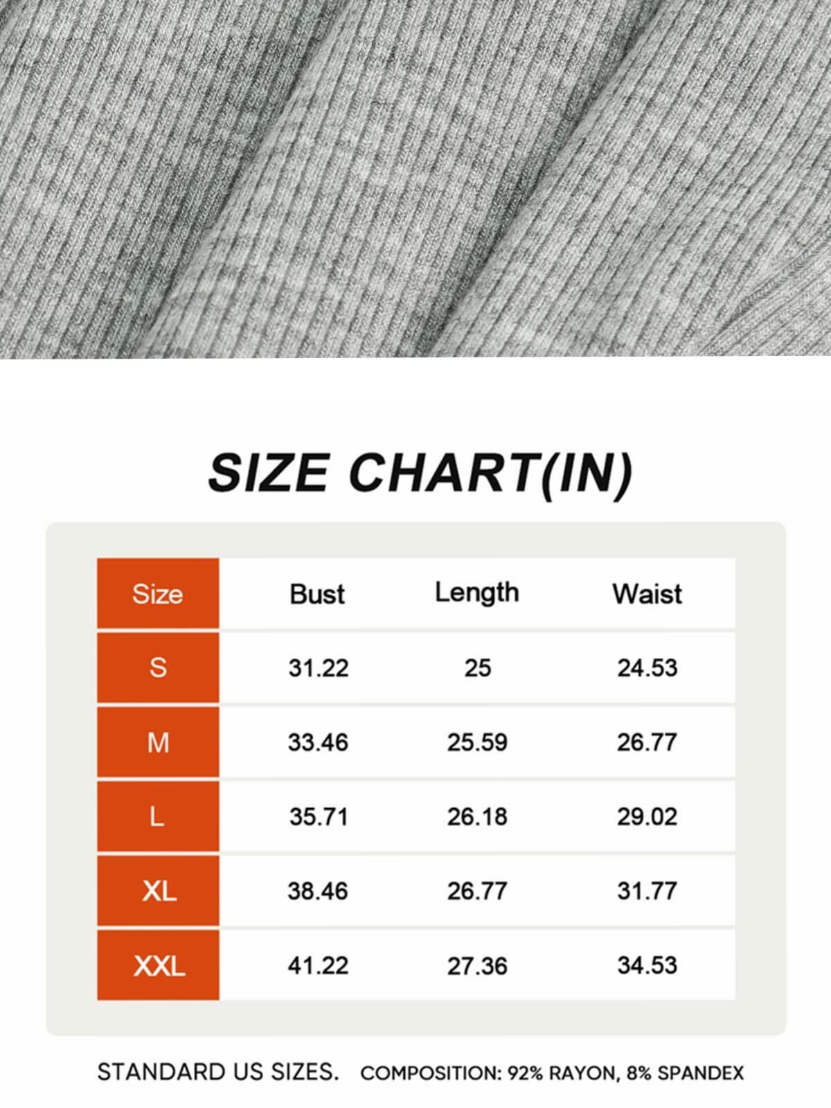This screenshot has height=1108, width=831.
Task: Click the composition rayon spandex text
Action: coord(552,1073)
